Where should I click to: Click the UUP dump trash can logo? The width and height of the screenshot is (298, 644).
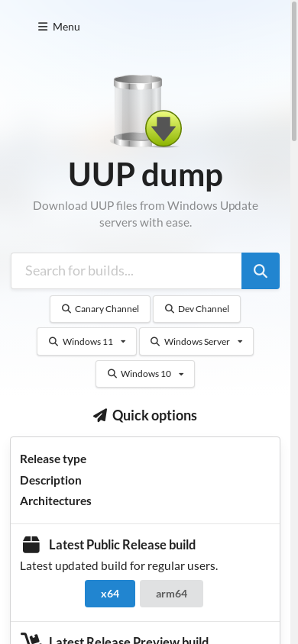(x=146, y=111)
